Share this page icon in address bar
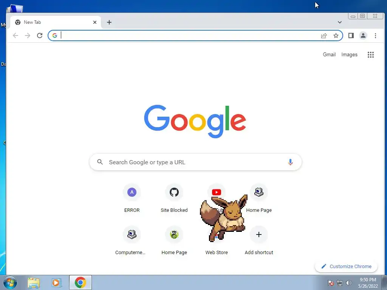 coord(324,35)
